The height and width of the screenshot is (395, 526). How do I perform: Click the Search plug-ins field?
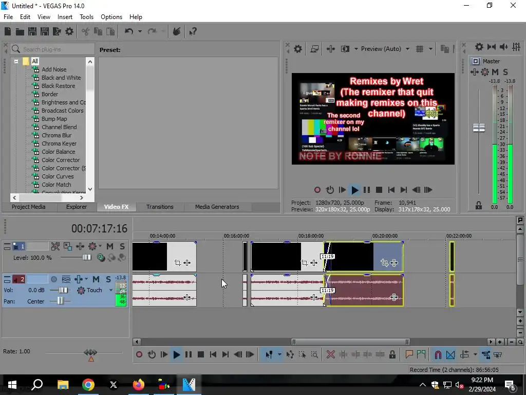coord(53,49)
